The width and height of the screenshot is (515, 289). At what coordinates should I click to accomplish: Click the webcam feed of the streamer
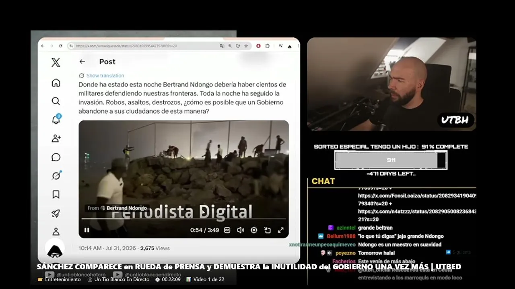coord(392,84)
